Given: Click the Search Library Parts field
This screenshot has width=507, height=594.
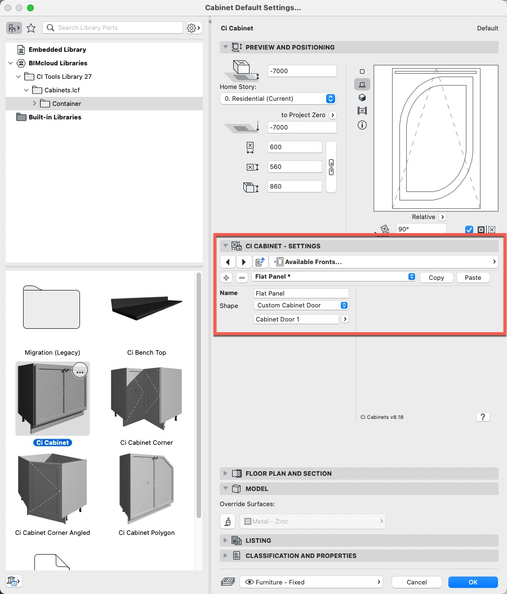Looking at the screenshot, I should [x=113, y=28].
